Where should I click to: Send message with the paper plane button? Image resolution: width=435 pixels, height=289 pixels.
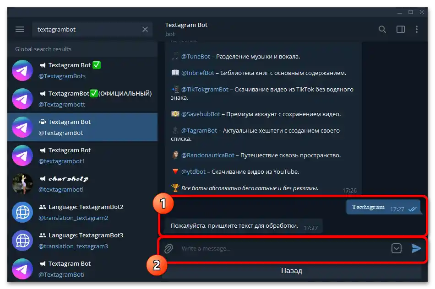point(416,248)
